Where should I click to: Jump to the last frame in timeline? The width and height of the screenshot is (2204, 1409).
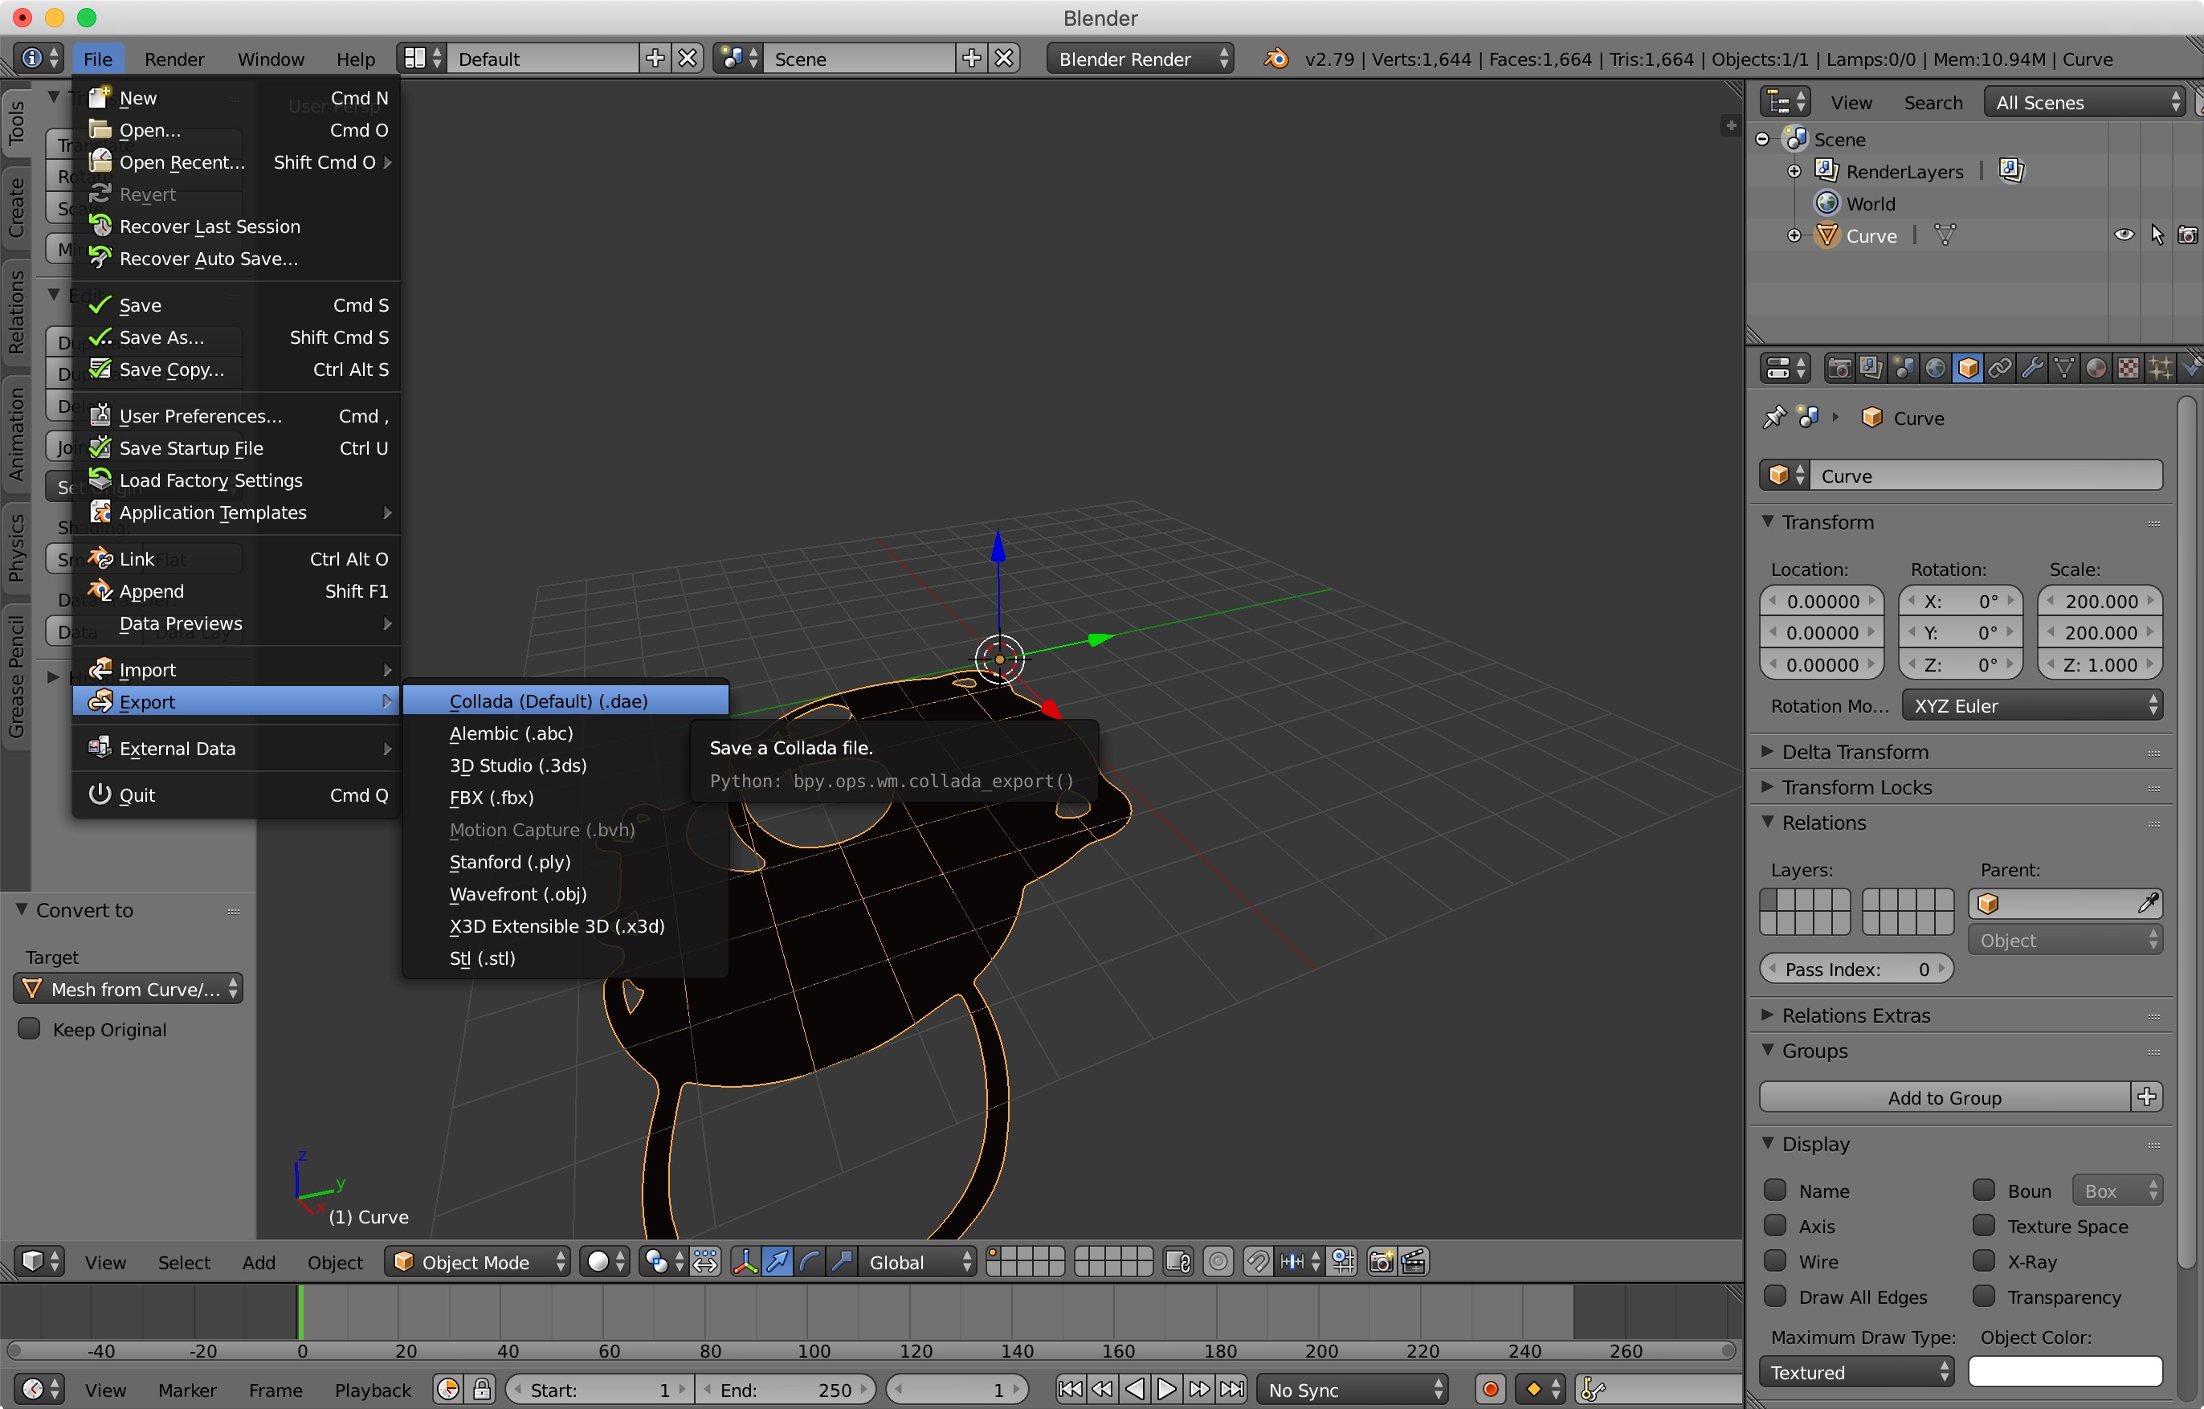1233,1389
